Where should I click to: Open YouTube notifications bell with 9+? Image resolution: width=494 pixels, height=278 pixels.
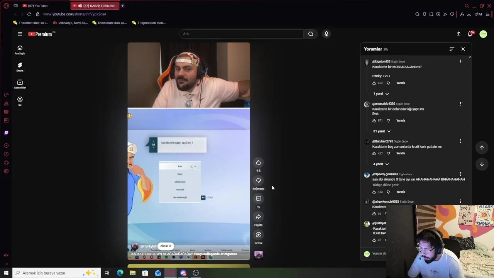point(470,34)
